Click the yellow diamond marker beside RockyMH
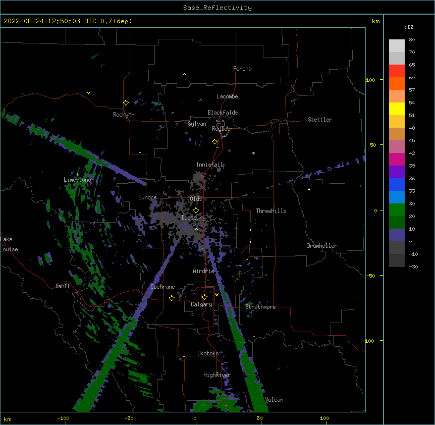Screen dimensions: 435x425 (126, 103)
